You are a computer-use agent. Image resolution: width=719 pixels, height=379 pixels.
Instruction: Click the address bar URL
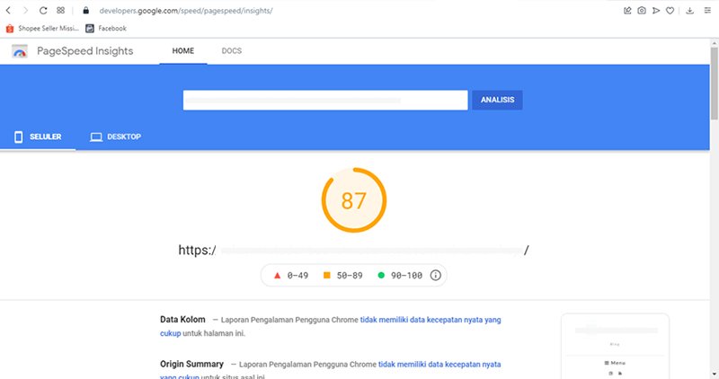click(186, 11)
